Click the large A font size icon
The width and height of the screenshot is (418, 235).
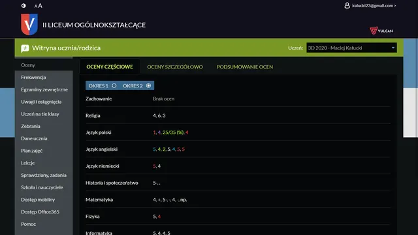coord(40,6)
